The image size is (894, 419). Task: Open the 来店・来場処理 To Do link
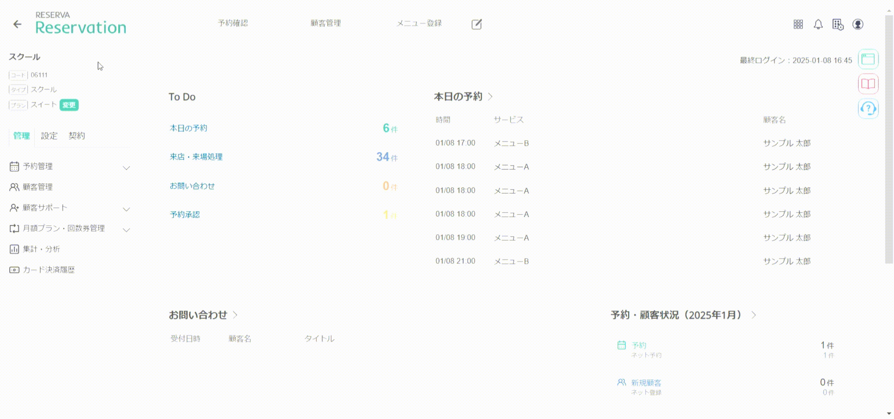(196, 157)
